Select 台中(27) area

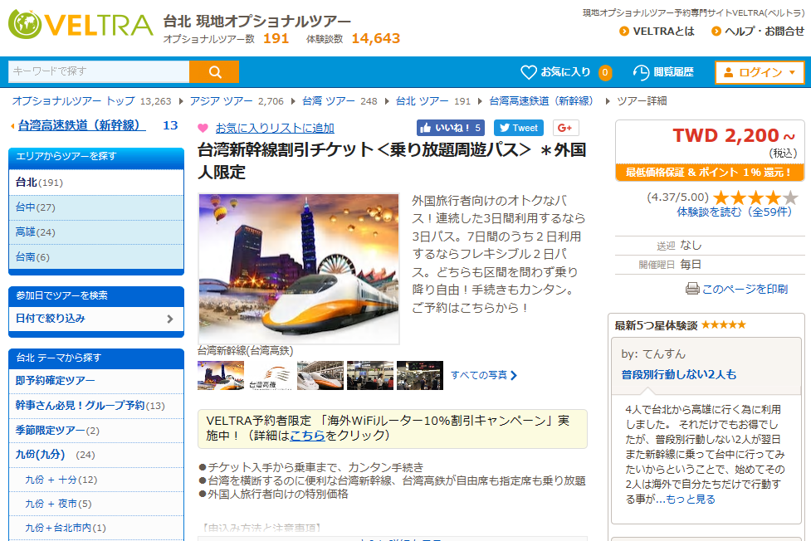click(96, 207)
